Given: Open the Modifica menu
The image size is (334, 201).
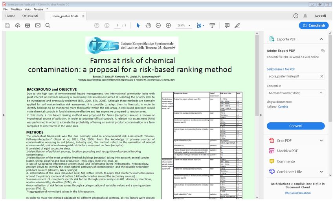Looking at the screenshot, I should 16,9.
